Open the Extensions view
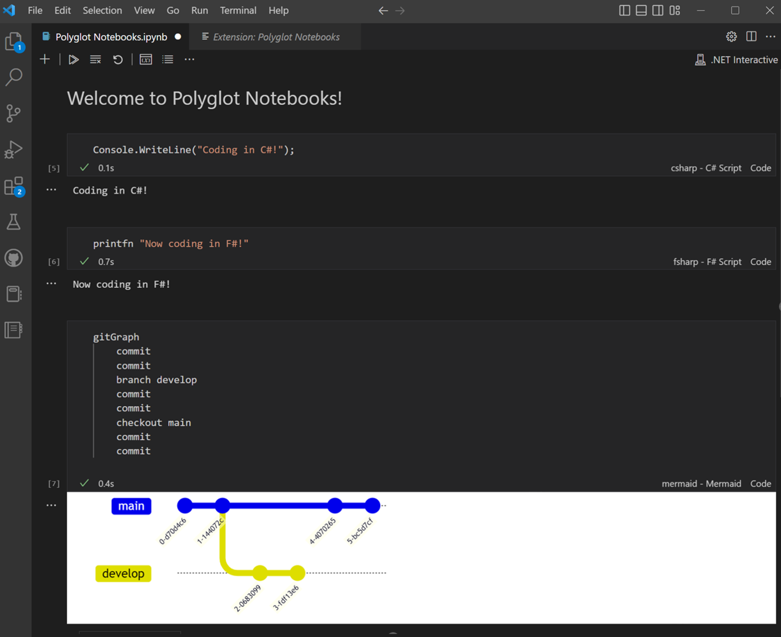 (x=14, y=186)
